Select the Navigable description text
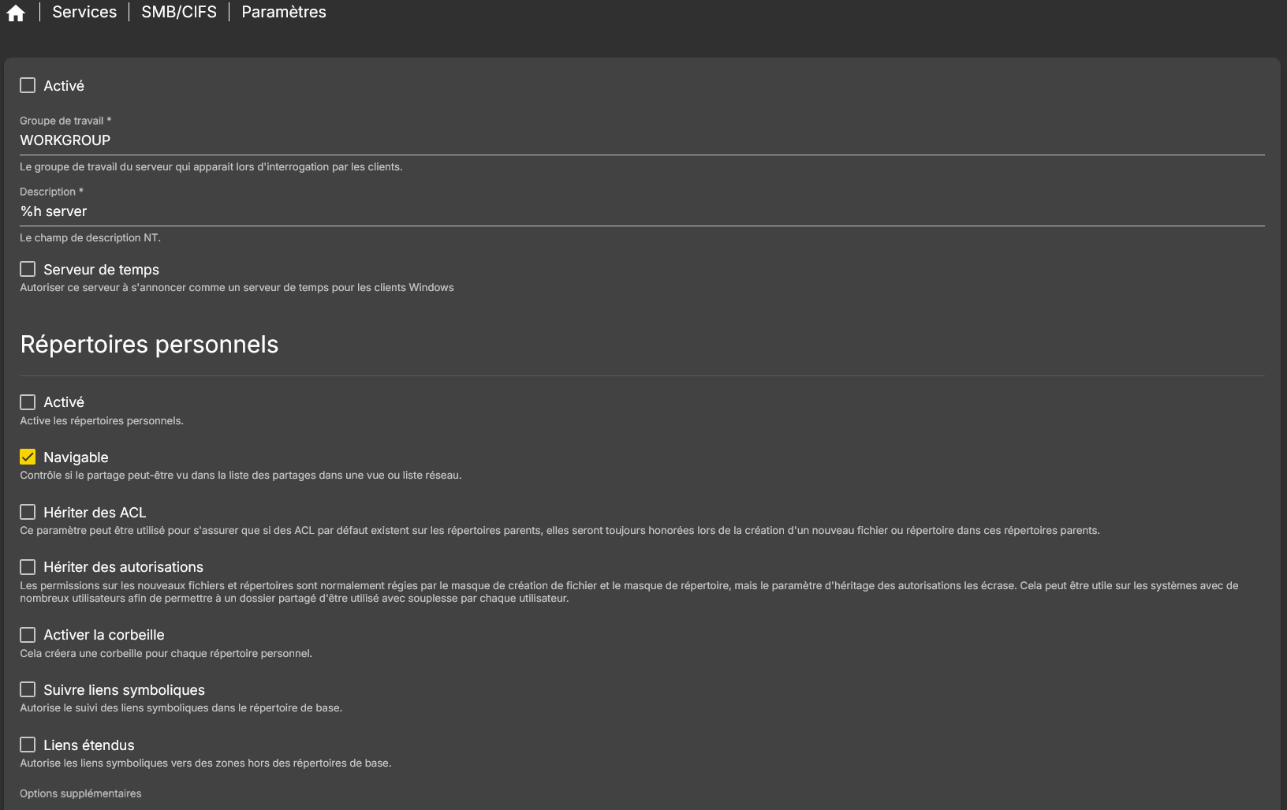This screenshot has height=810, width=1287. [x=241, y=475]
